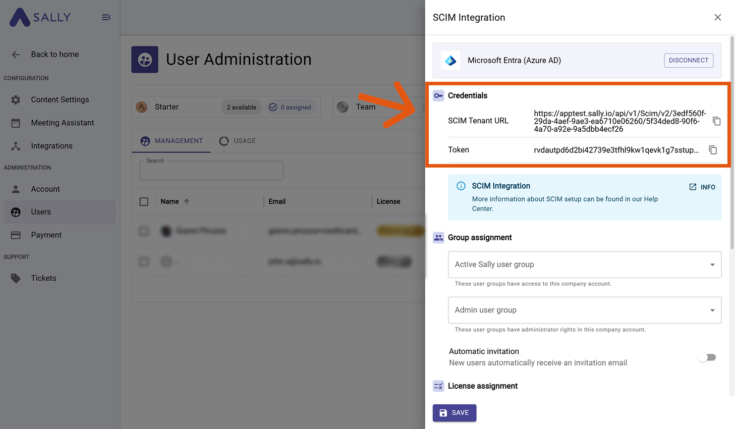Open the Help Center via the INFO link
This screenshot has width=735, height=429.
click(x=702, y=187)
